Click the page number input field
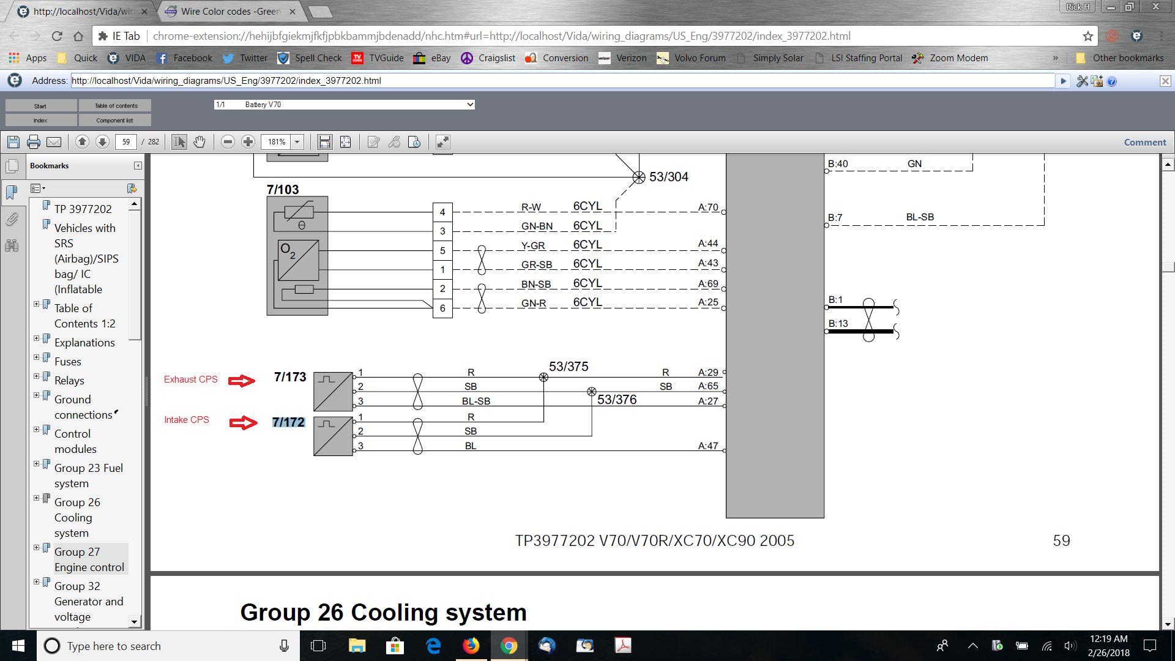 125,142
